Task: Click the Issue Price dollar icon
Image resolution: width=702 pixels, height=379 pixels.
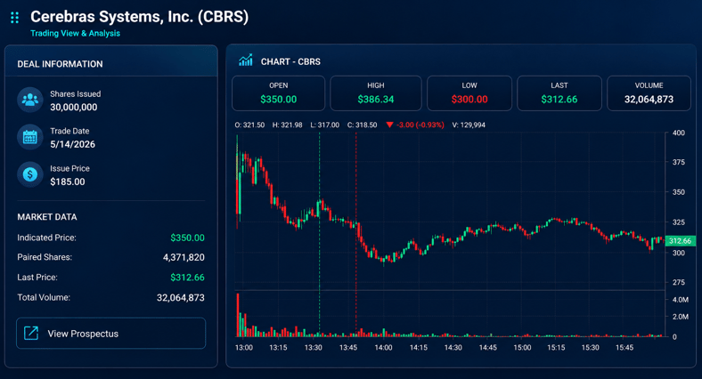Action: click(x=30, y=174)
